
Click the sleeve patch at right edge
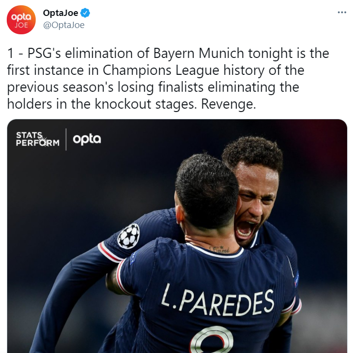pos(296,279)
